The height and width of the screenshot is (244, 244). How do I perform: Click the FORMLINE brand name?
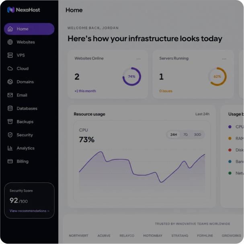[x=205, y=236]
